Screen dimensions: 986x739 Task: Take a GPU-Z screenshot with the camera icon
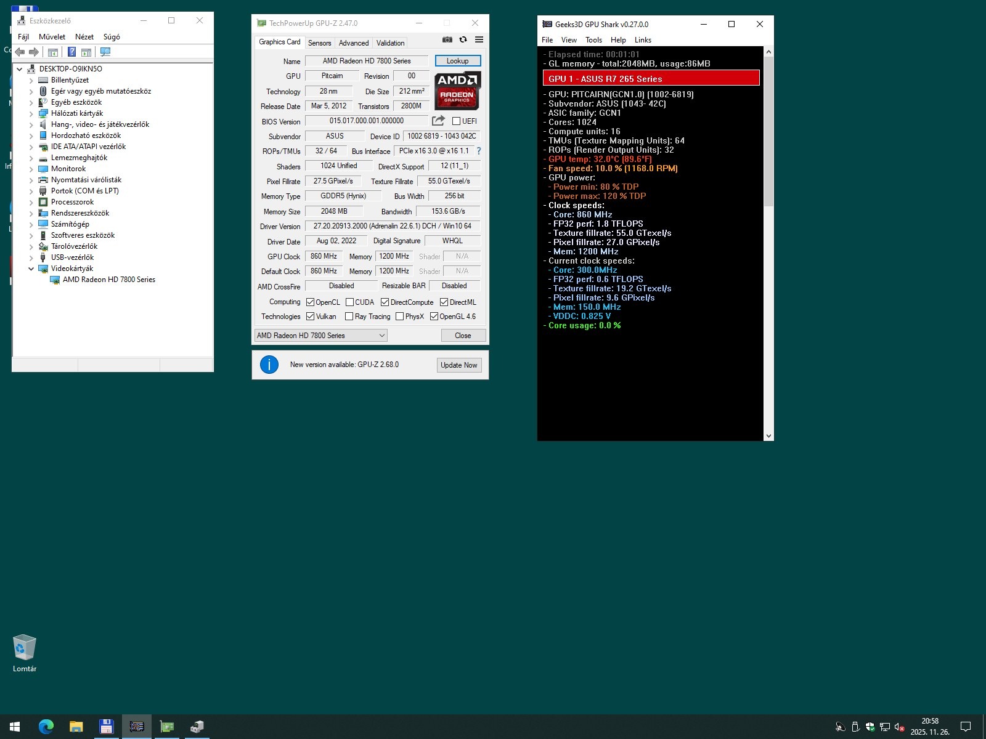click(x=447, y=39)
